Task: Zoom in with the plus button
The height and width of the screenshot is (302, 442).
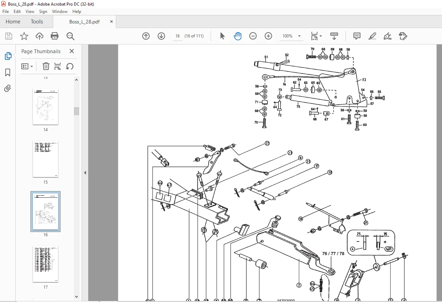Action: pos(268,36)
